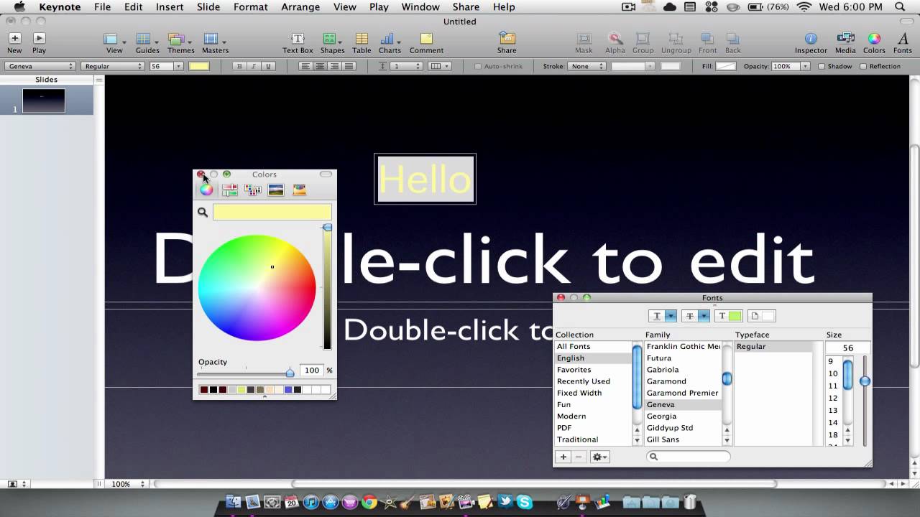Open the Arrange menu
This screenshot has height=517, width=920.
(x=300, y=7)
